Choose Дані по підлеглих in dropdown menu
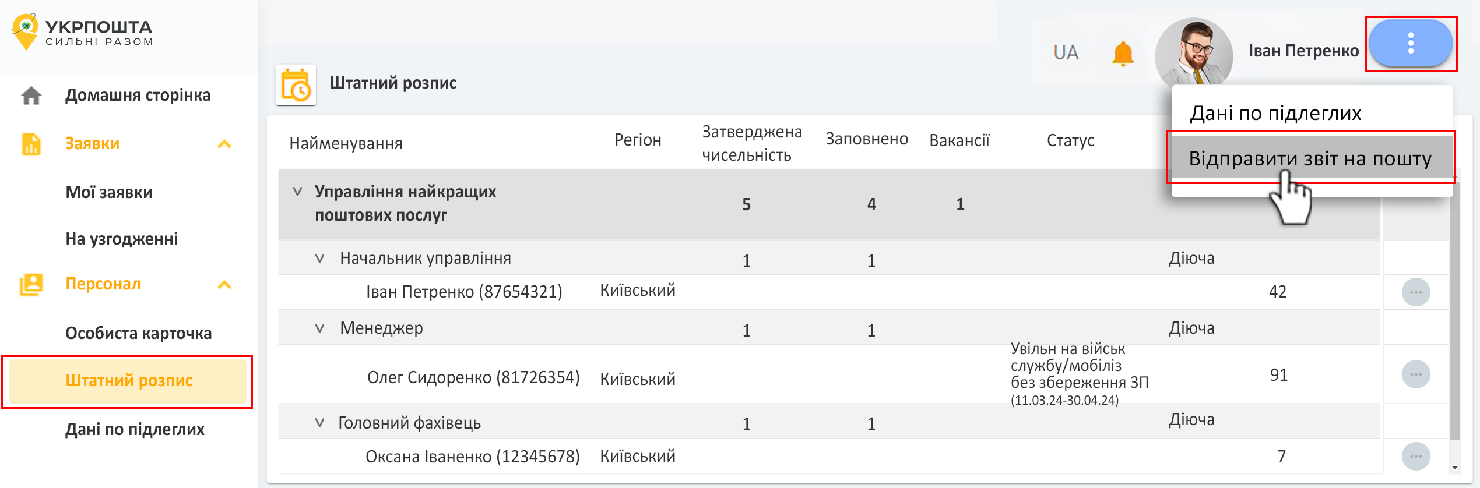Screen dimensions: 1480x488 [1275, 113]
